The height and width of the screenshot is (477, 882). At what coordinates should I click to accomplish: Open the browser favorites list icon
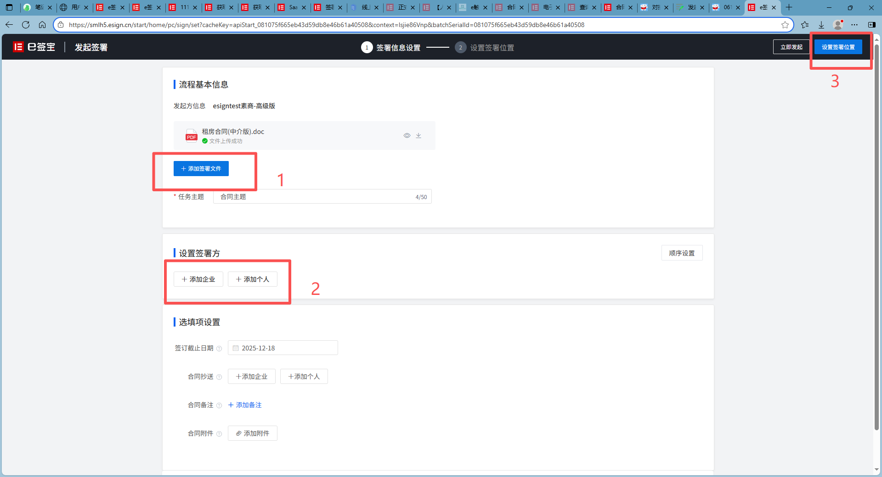pos(805,25)
